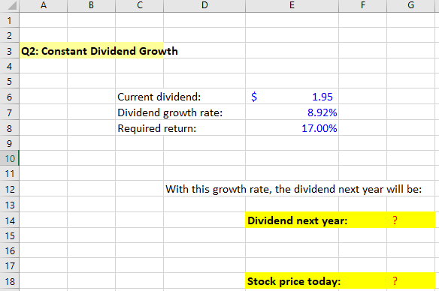Screen dimensions: 439x291
Task: Select row 1 header
Action: 10,20
